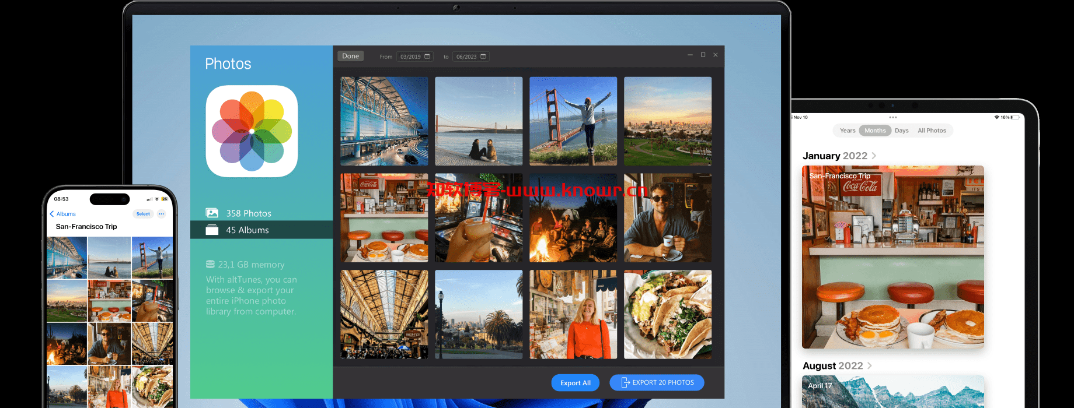
Task: Select the ferry terminal pier photo thumbnail
Action: [384, 121]
